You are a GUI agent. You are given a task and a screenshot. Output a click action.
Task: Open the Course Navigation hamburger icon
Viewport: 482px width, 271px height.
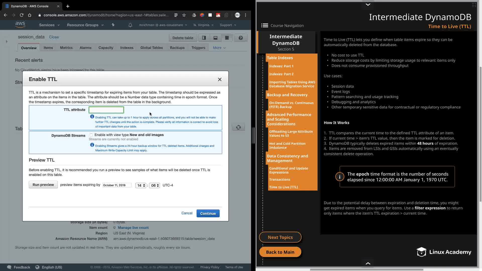265,25
